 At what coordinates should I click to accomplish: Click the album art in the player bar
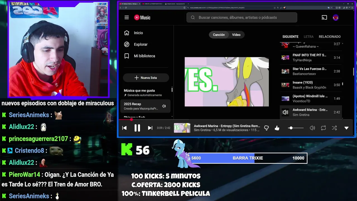[182, 128]
